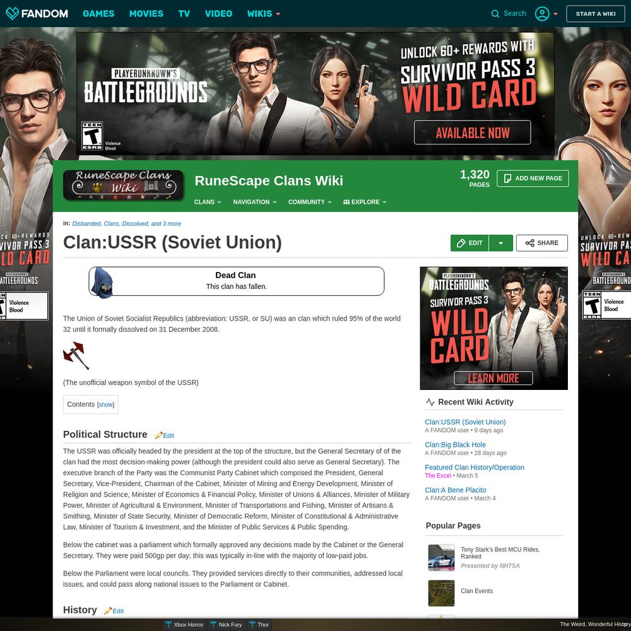Click the START A WIKI button
The width and height of the screenshot is (631, 631).
point(596,14)
